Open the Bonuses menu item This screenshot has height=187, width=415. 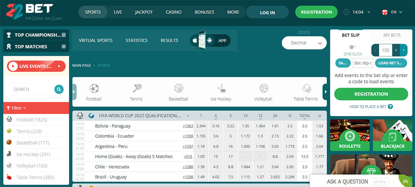coord(204,12)
